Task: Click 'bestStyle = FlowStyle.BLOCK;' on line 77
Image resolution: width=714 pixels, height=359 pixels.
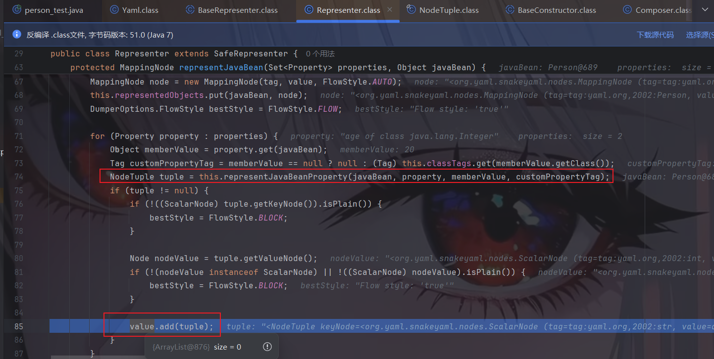Action: point(218,218)
